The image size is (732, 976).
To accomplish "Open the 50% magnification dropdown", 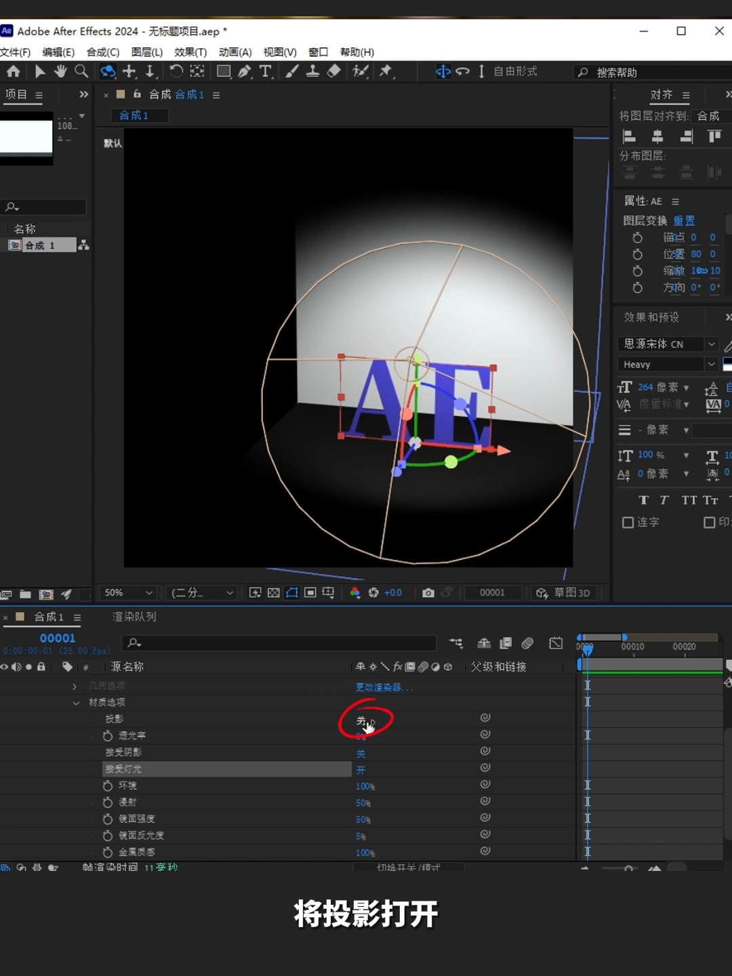I will (128, 593).
